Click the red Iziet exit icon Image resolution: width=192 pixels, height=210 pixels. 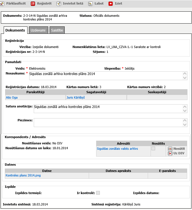pyautogui.click(x=111, y=4)
